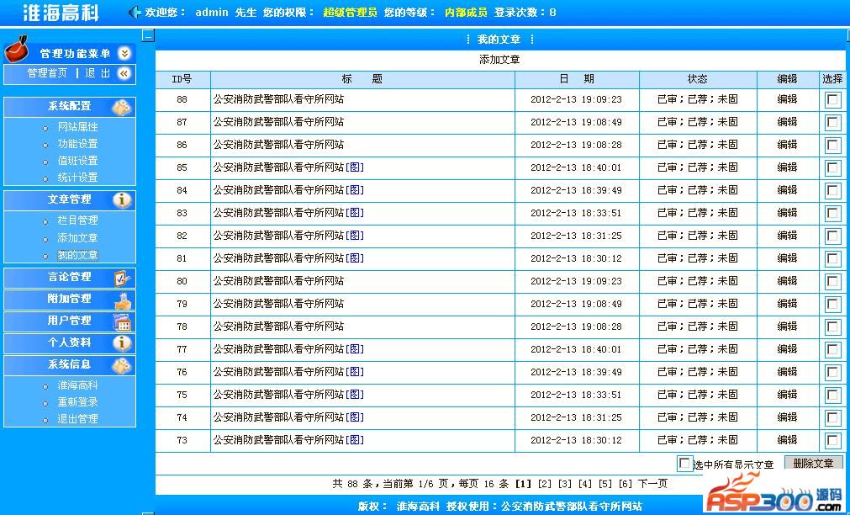
Task: Click the 言论管理 checklist icon
Action: tap(122, 278)
